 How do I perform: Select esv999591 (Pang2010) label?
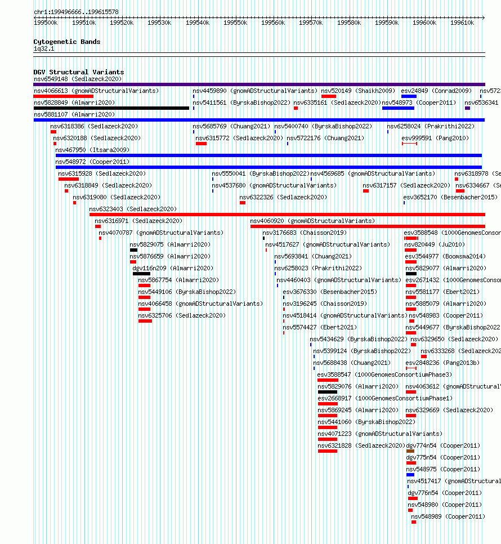pos(435,138)
